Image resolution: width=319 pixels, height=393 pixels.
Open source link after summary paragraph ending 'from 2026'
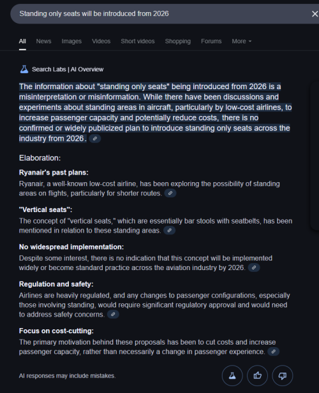click(x=95, y=139)
